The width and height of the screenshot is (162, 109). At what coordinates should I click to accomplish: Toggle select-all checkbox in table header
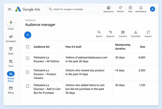[28, 47]
